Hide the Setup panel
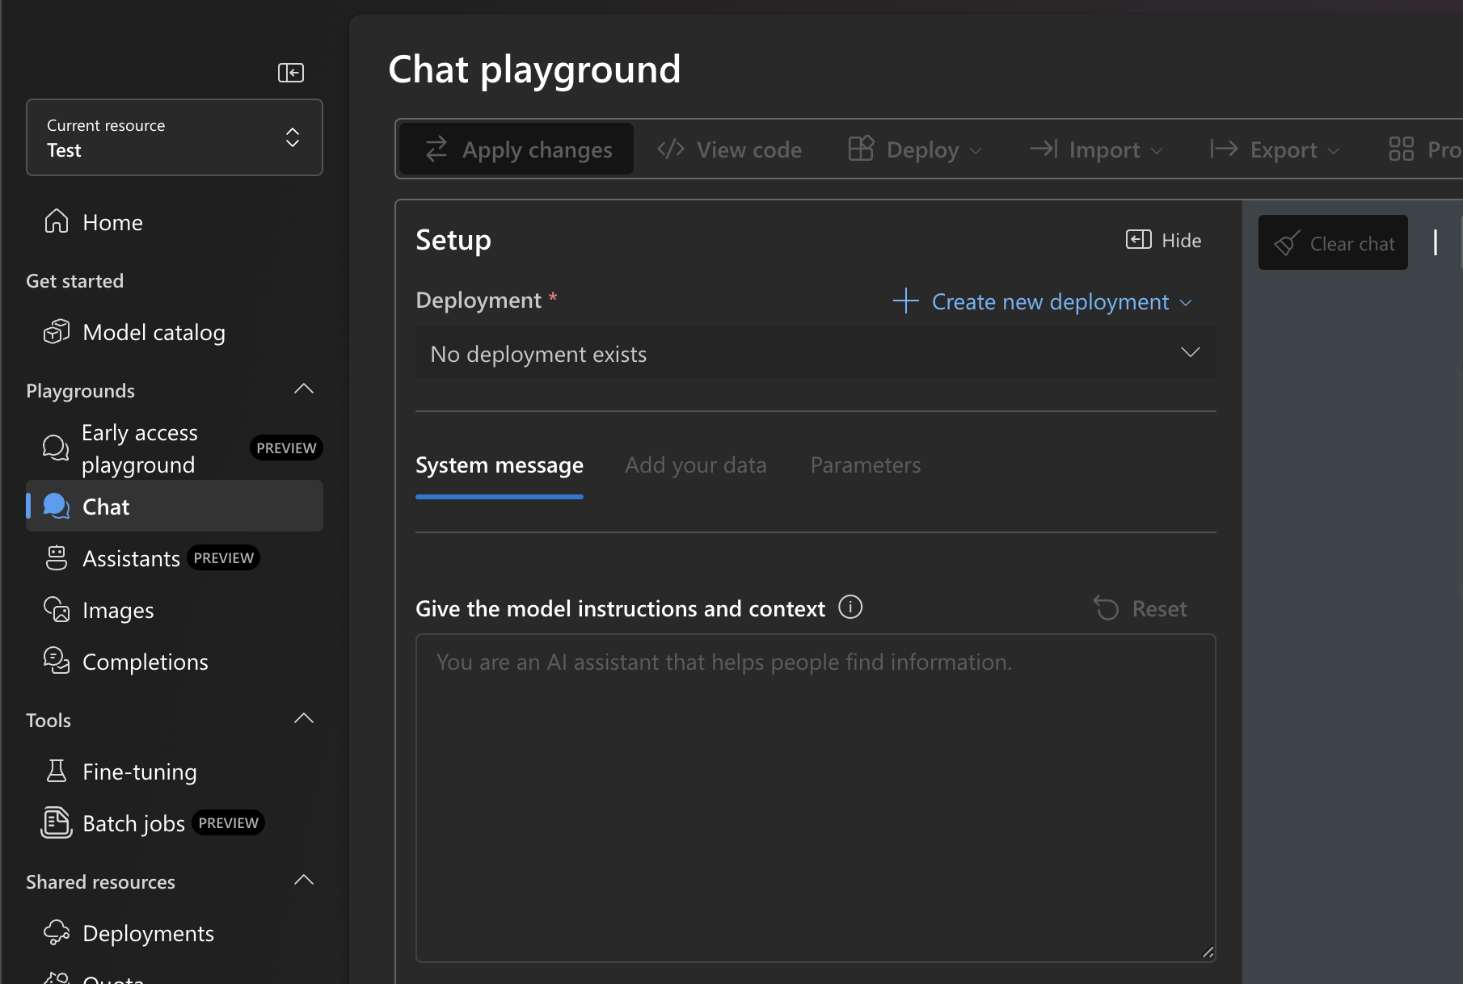1463x984 pixels. (x=1164, y=240)
